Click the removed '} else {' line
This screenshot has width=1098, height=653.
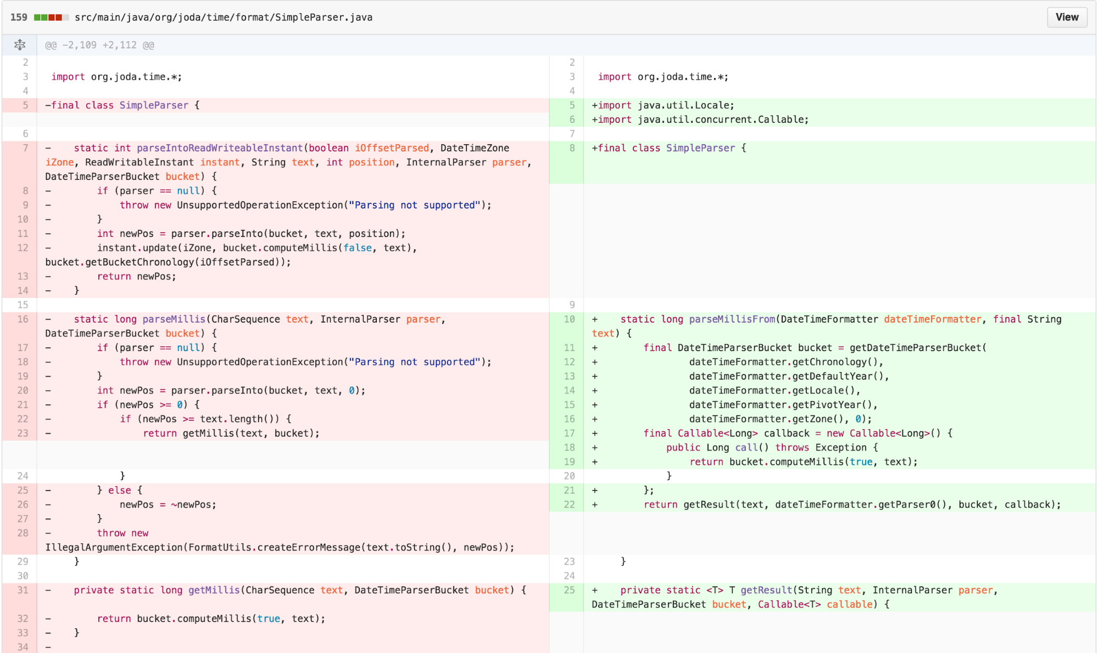293,491
